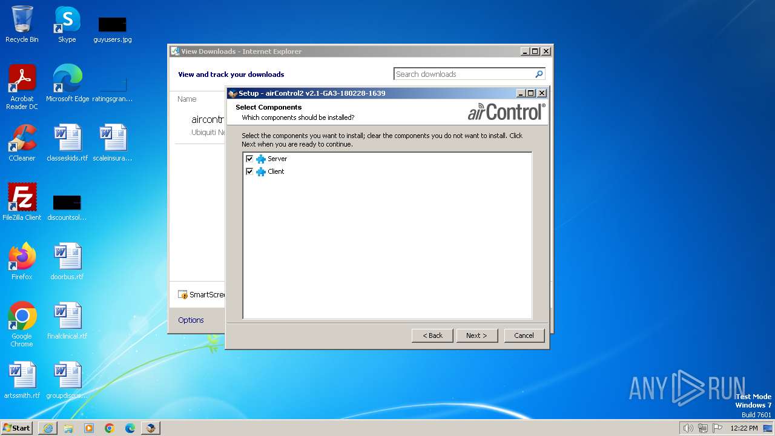Open volume control in system tray
The height and width of the screenshot is (436, 775).
click(688, 428)
